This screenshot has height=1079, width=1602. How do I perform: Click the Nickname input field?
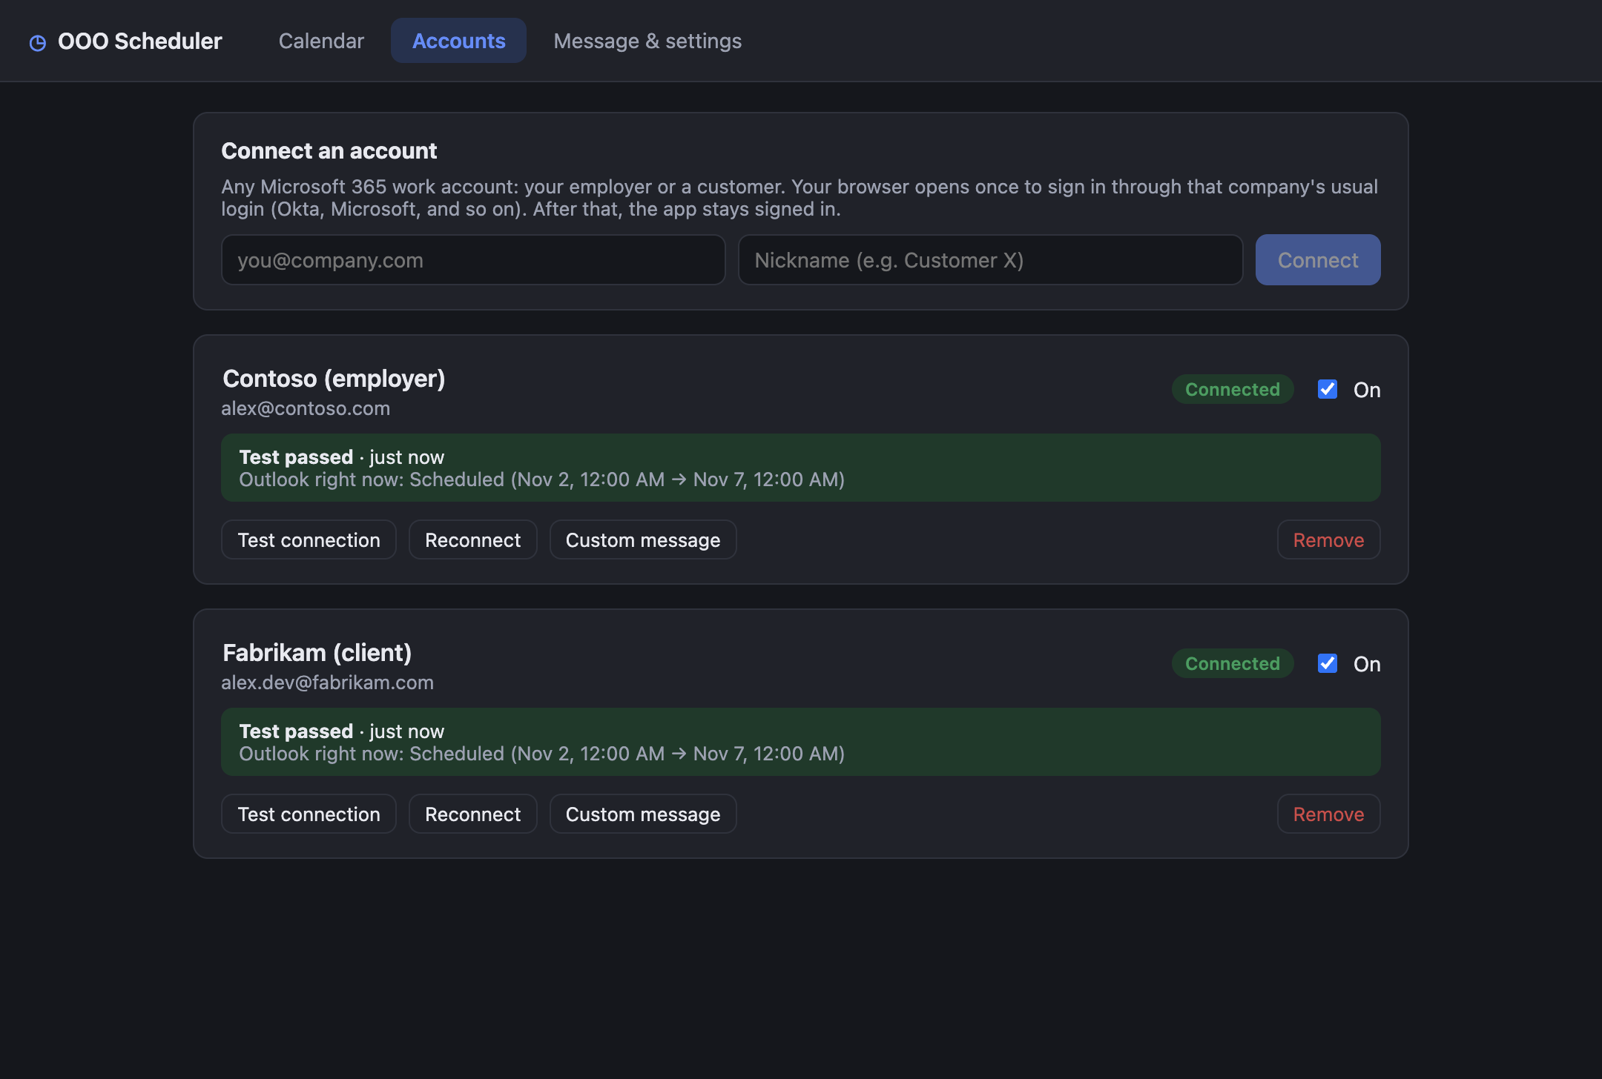click(990, 260)
